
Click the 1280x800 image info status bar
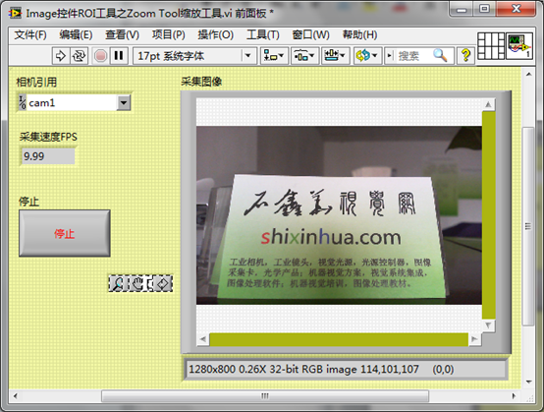(346, 370)
